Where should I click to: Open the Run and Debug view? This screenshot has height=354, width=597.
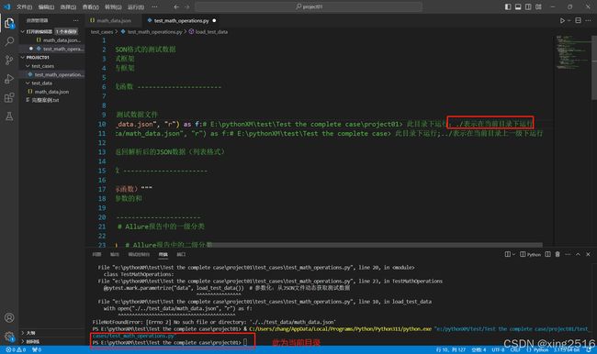(9, 79)
